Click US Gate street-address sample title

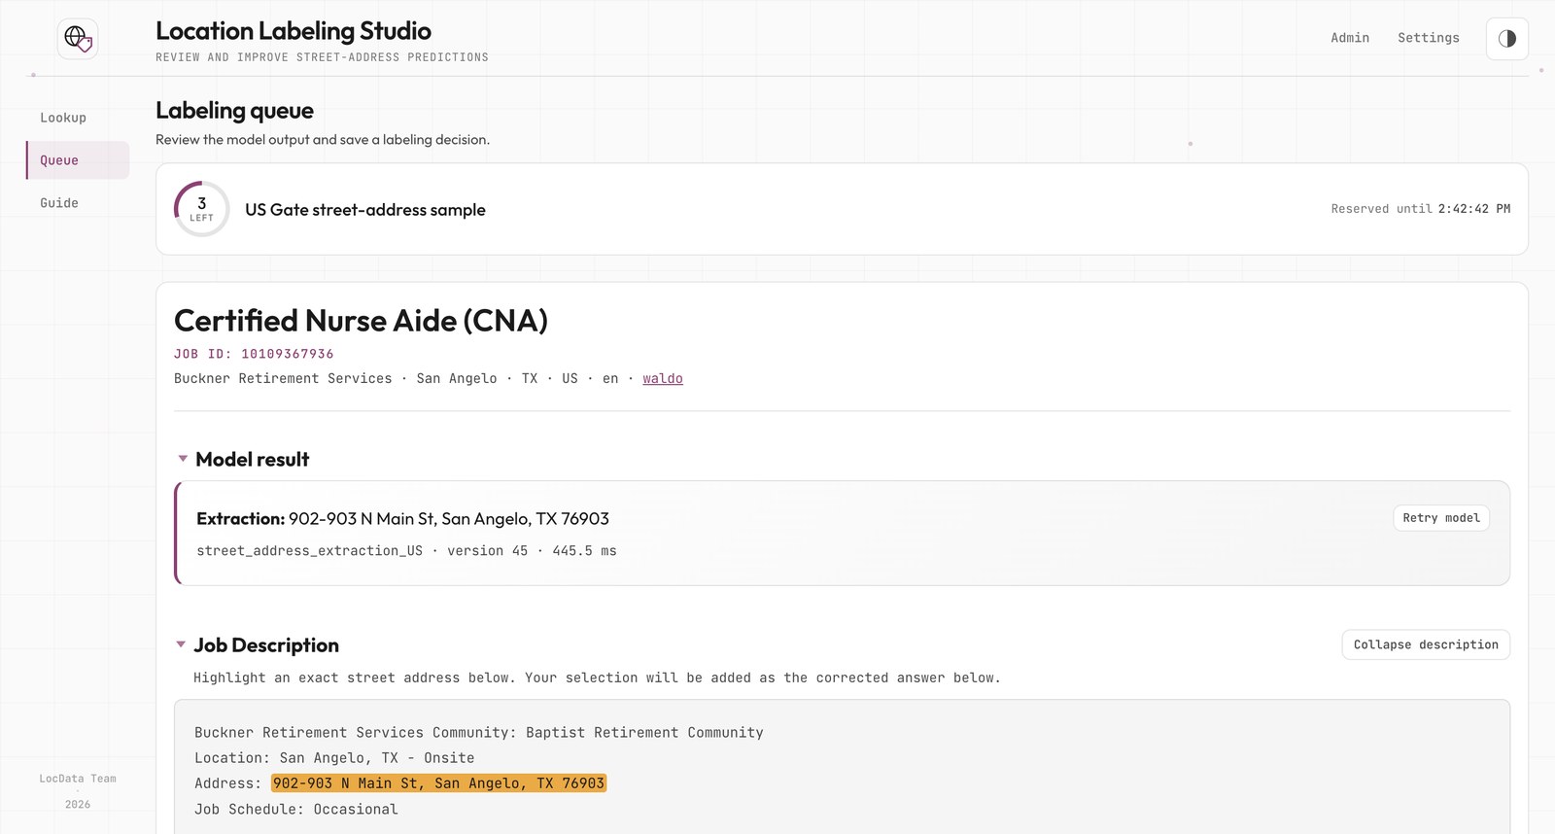point(365,210)
